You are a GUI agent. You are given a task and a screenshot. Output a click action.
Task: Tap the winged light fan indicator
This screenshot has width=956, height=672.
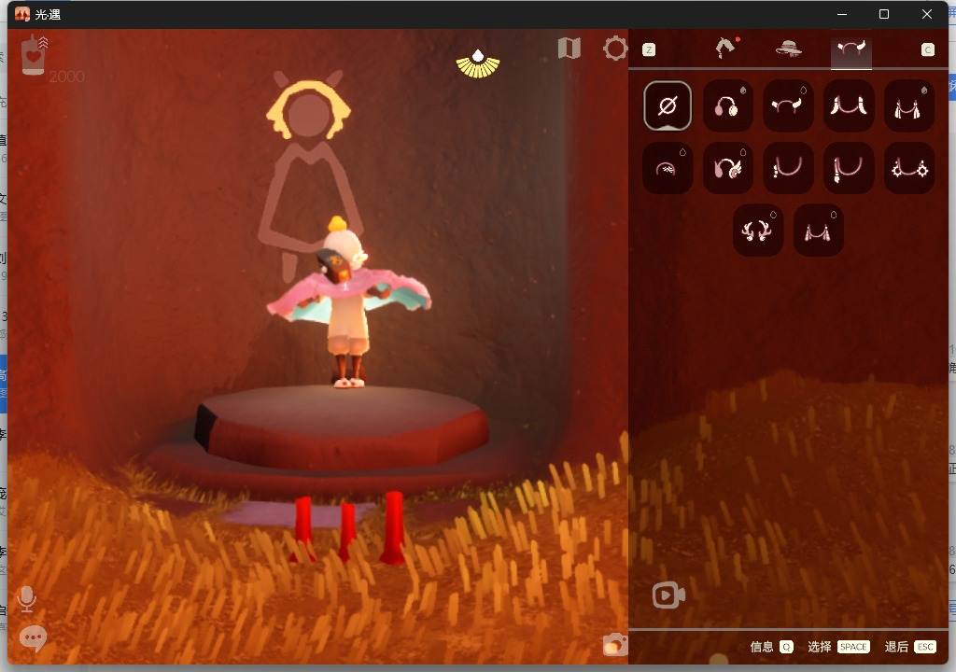click(478, 64)
